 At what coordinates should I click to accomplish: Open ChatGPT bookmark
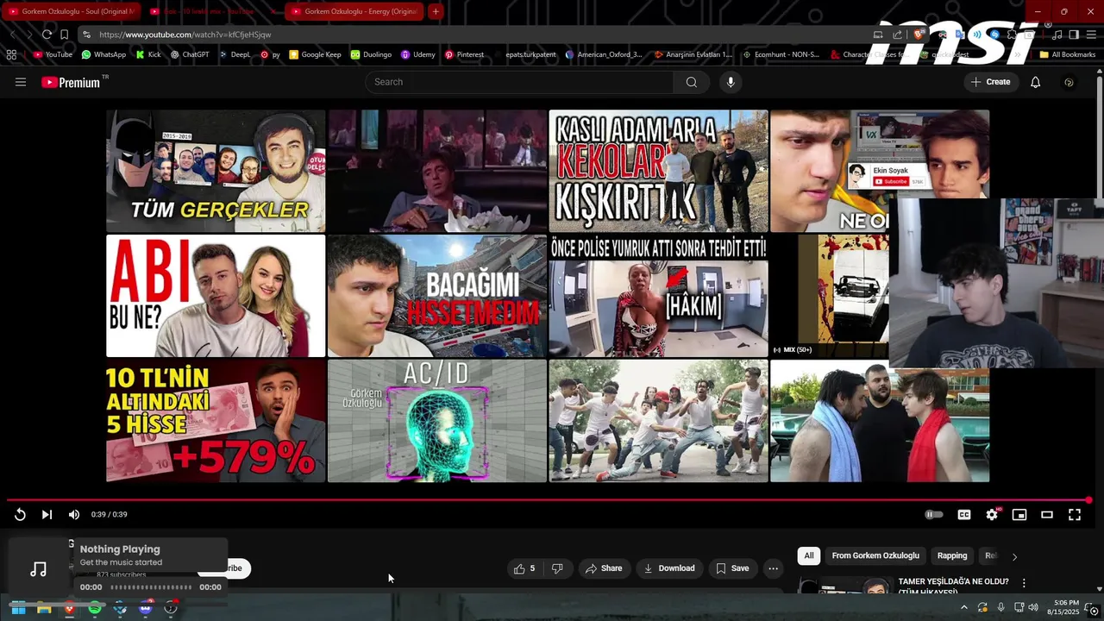[190, 54]
